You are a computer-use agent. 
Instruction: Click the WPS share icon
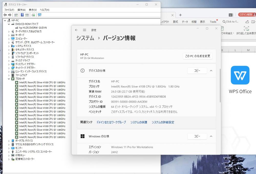click(x=247, y=22)
